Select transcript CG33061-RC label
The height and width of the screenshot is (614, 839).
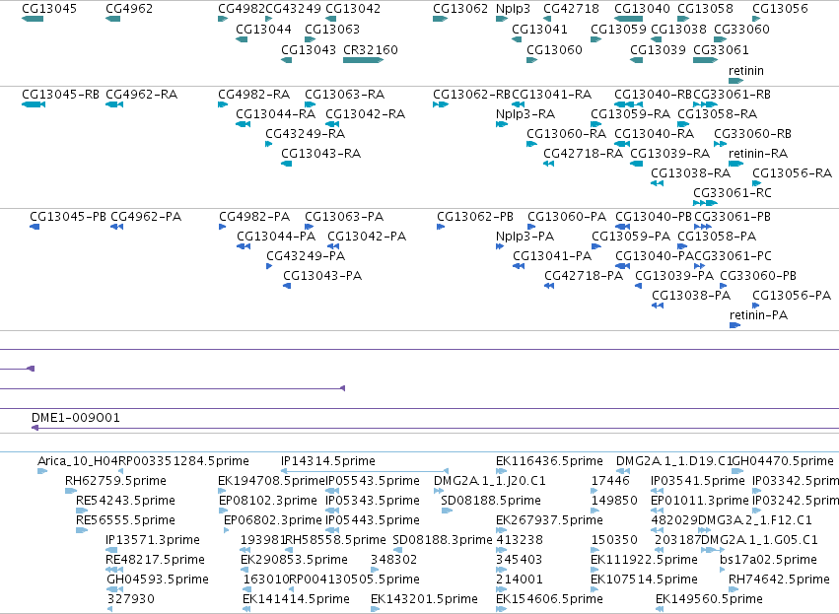pos(732,192)
